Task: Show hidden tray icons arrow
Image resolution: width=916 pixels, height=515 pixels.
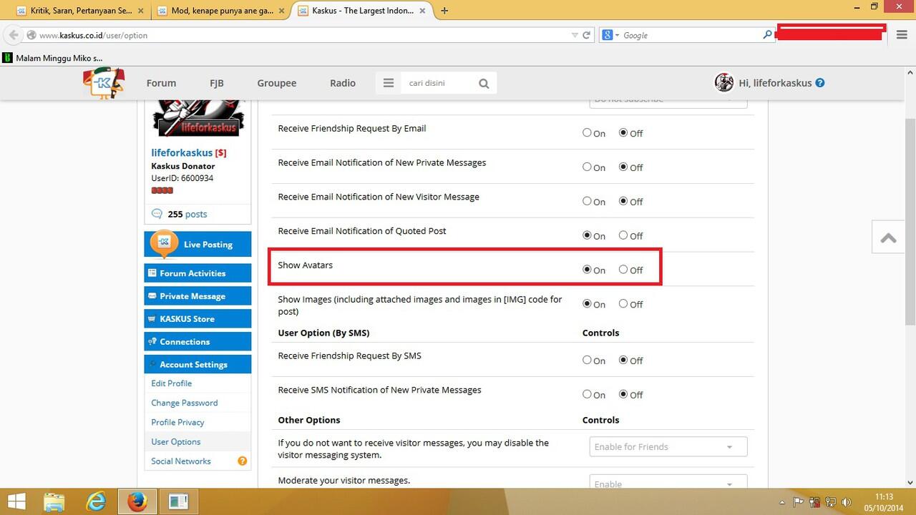Action: tap(782, 502)
